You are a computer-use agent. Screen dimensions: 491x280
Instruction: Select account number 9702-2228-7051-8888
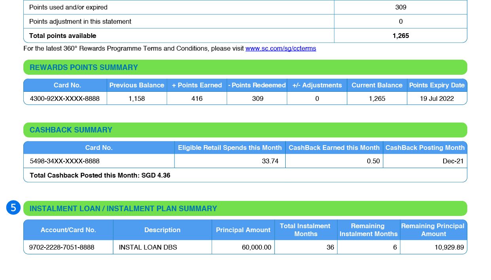click(x=62, y=248)
